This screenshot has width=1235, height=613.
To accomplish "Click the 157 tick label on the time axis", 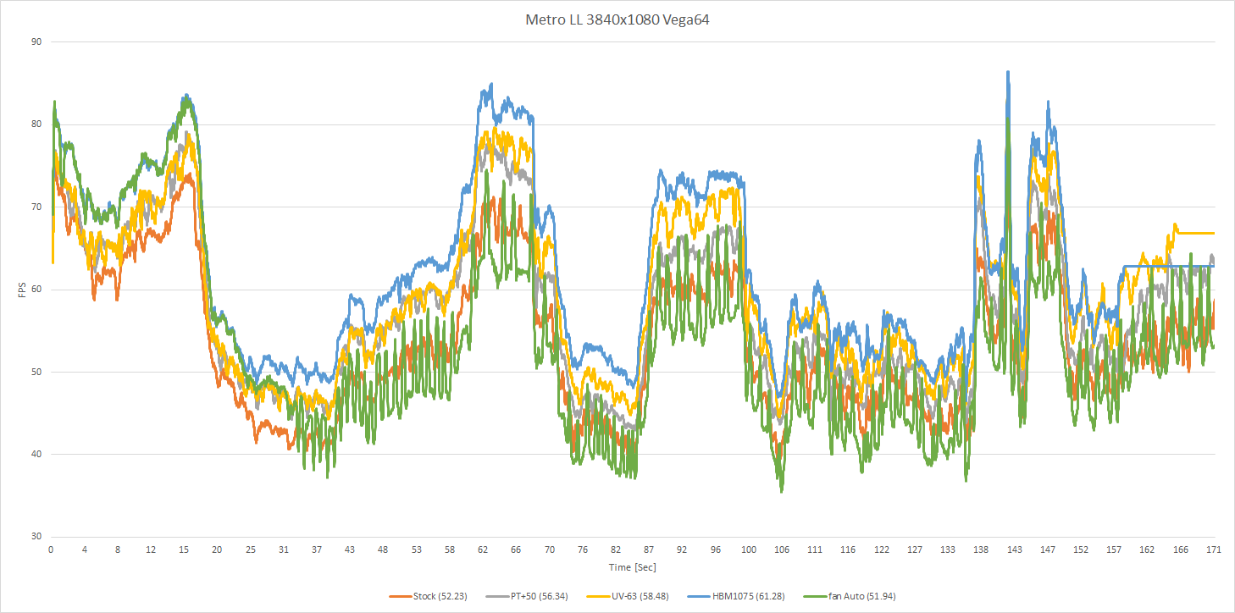I will point(1114,549).
